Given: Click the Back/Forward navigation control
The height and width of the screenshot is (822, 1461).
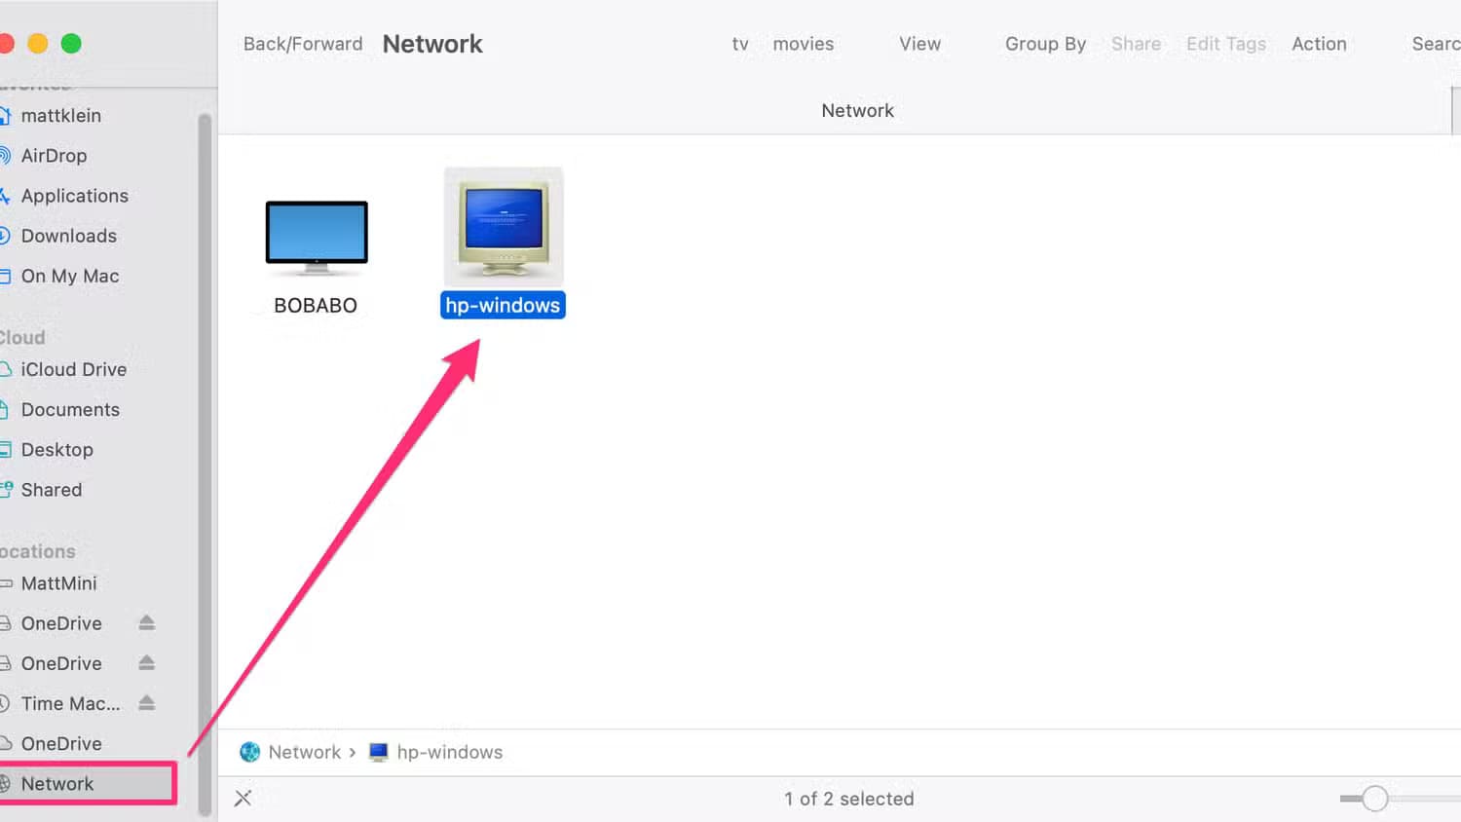Looking at the screenshot, I should [302, 44].
